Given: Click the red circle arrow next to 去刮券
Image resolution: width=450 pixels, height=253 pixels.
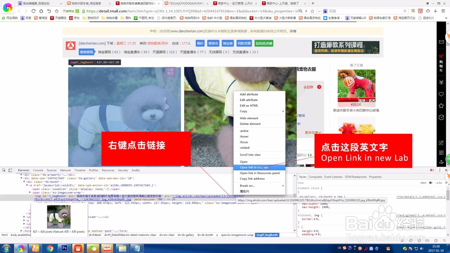Looking at the screenshot, I should 319,87.
